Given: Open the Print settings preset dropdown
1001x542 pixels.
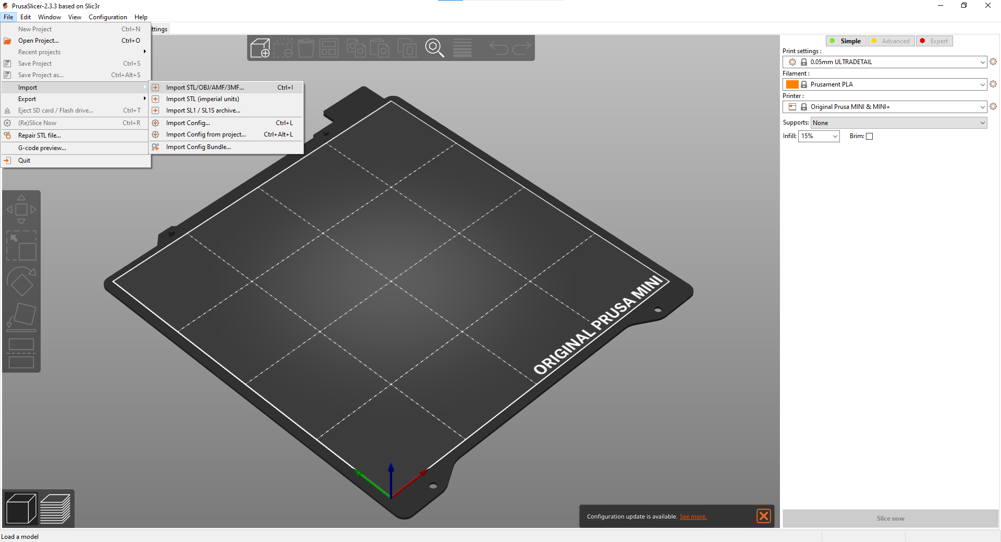Looking at the screenshot, I should coord(885,62).
